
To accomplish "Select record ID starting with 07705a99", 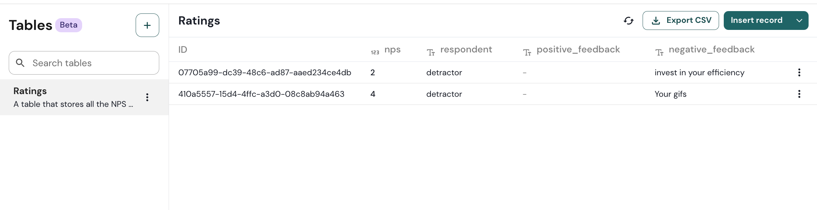I will pos(265,73).
